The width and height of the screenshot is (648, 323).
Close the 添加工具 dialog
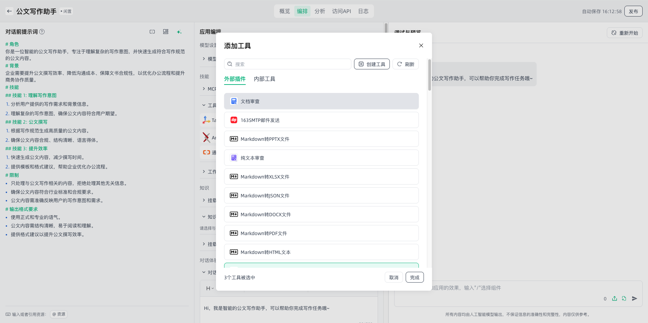421,45
